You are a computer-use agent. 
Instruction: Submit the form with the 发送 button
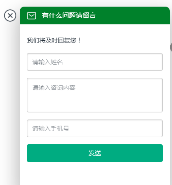click(x=95, y=153)
